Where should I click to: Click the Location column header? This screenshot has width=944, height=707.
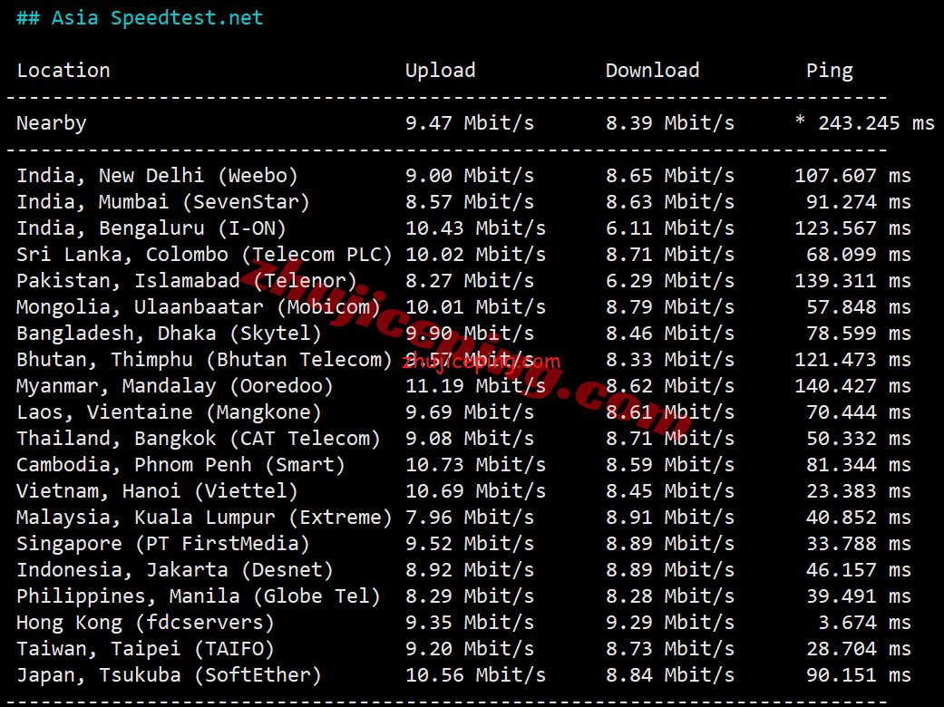coord(63,71)
